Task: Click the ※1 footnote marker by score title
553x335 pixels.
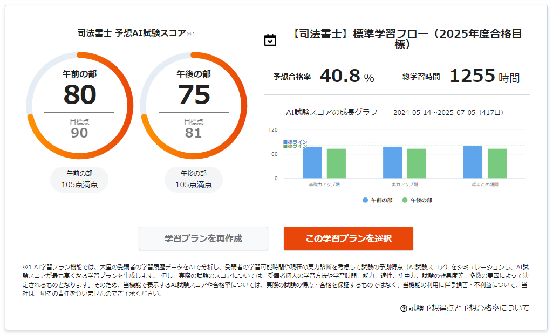Action: (x=191, y=34)
